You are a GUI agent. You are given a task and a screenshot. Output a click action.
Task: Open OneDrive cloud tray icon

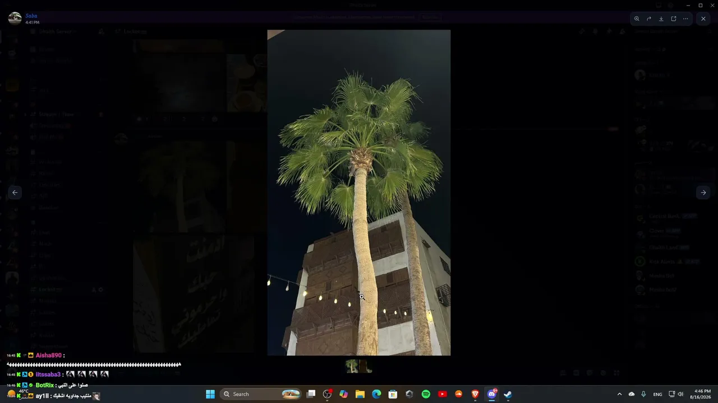pyautogui.click(x=632, y=394)
